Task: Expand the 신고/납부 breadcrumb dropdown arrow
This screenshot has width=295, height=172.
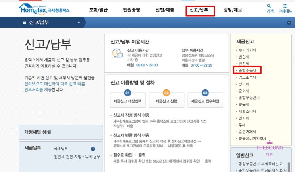Action: click(x=79, y=23)
